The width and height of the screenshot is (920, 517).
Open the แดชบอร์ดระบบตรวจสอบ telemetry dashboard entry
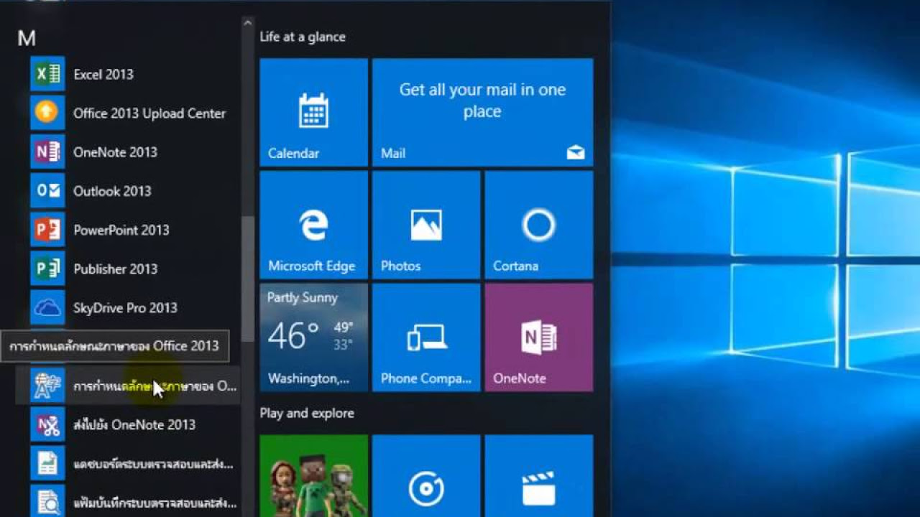coord(128,463)
